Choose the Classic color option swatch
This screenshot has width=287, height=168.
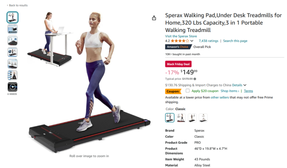click(x=170, y=118)
